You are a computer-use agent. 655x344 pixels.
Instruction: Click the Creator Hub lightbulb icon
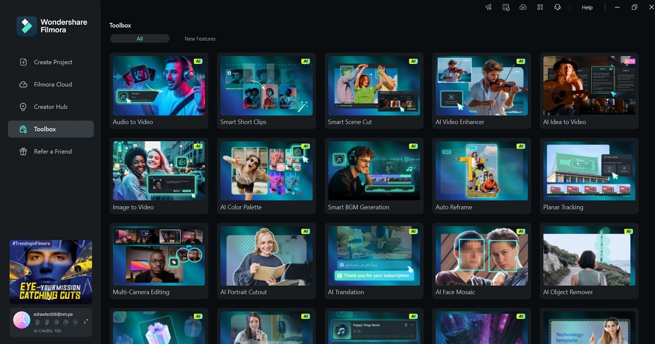tap(23, 107)
